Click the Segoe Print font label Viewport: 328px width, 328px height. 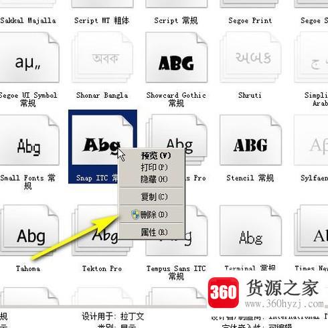click(250, 21)
